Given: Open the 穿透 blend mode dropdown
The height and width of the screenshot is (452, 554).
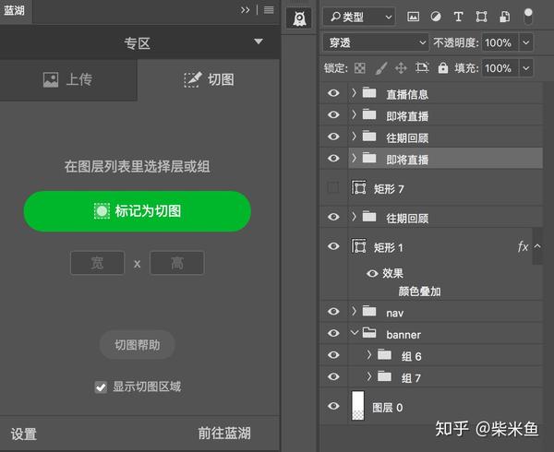Looking at the screenshot, I should [376, 42].
